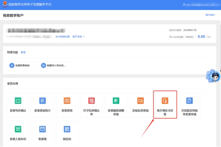Open 批量导入导出 quick function button

pyautogui.click(x=53, y=65)
